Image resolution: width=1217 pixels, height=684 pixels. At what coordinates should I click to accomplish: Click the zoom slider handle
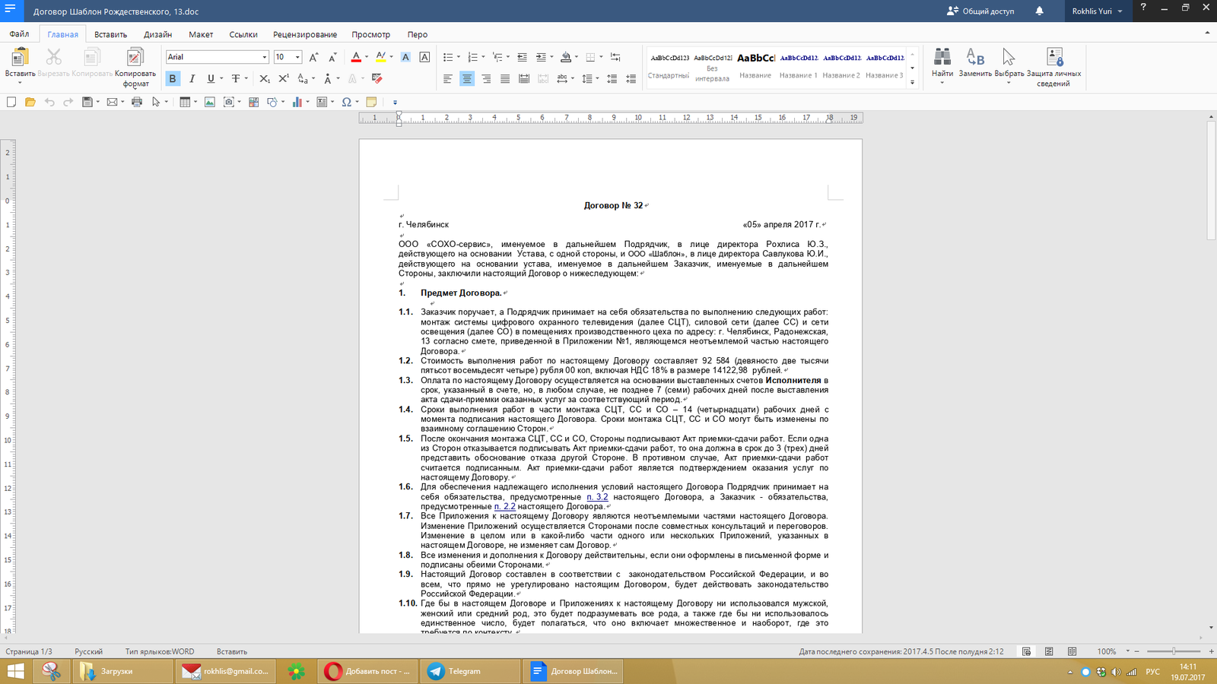pyautogui.click(x=1174, y=651)
